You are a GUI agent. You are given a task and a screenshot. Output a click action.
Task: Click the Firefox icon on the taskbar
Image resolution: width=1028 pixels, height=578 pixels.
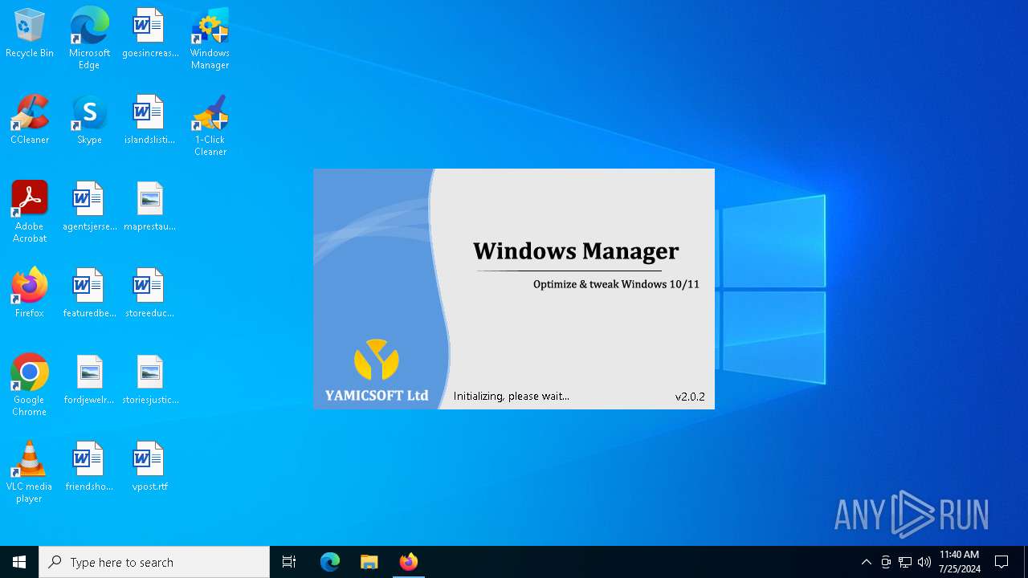coord(409,562)
